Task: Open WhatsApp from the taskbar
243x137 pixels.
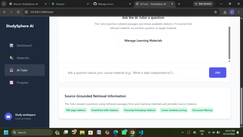Action: pyautogui.click(x=124, y=132)
